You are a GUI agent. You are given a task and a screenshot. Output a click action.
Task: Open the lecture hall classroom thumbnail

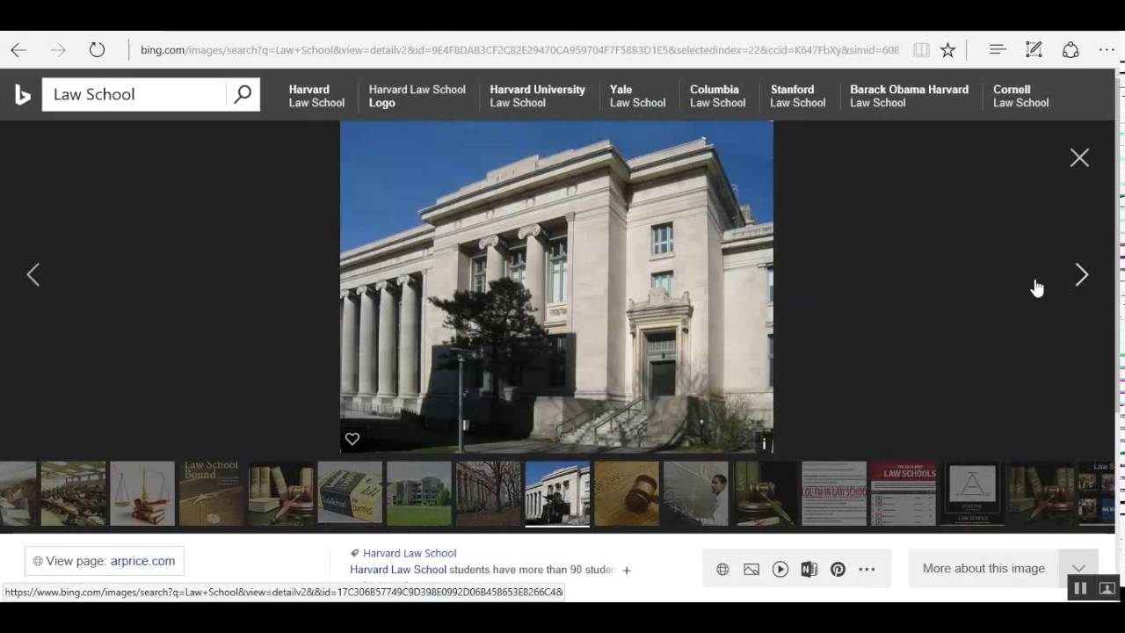[73, 493]
